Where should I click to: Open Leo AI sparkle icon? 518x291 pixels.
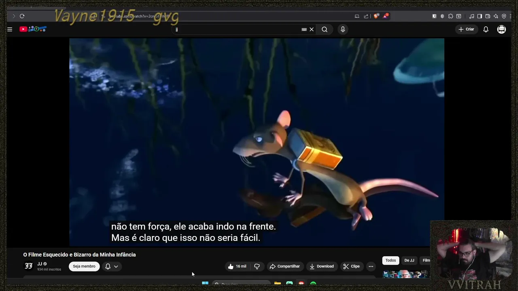point(496,16)
